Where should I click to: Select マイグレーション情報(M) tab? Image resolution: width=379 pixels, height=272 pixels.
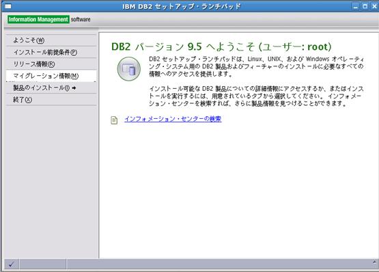point(51,76)
